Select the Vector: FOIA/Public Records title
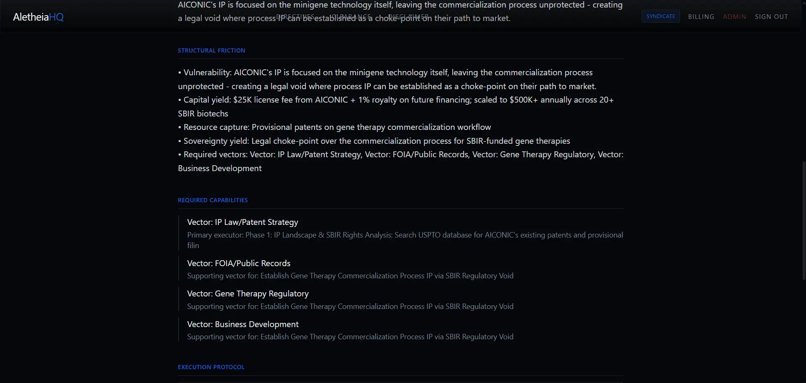The height and width of the screenshot is (383, 806). (x=239, y=263)
